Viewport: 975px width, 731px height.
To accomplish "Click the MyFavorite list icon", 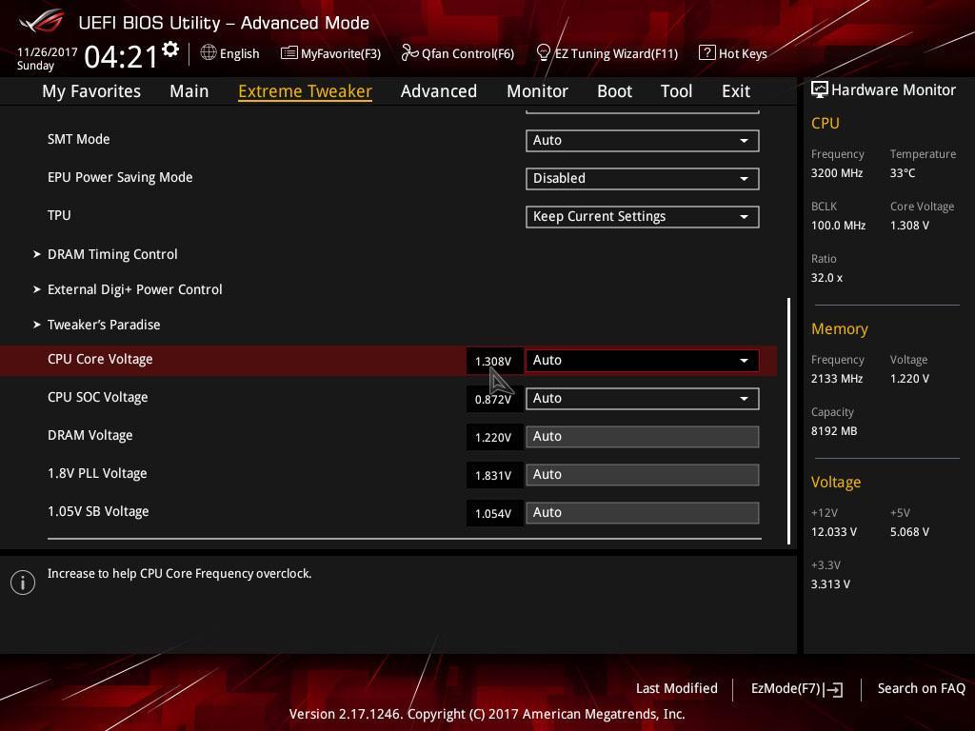I will pyautogui.click(x=289, y=53).
